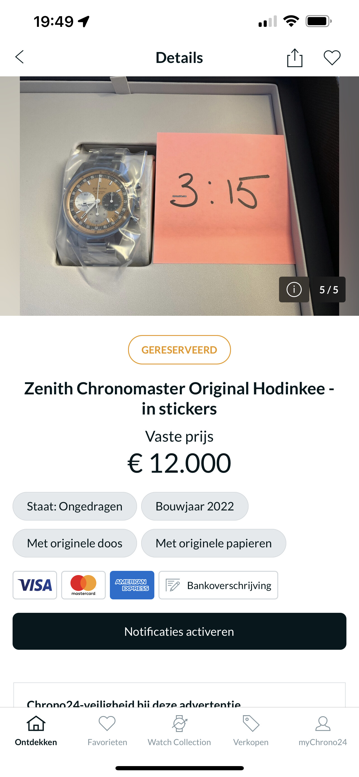Open the Watch Collection tab

point(179,731)
